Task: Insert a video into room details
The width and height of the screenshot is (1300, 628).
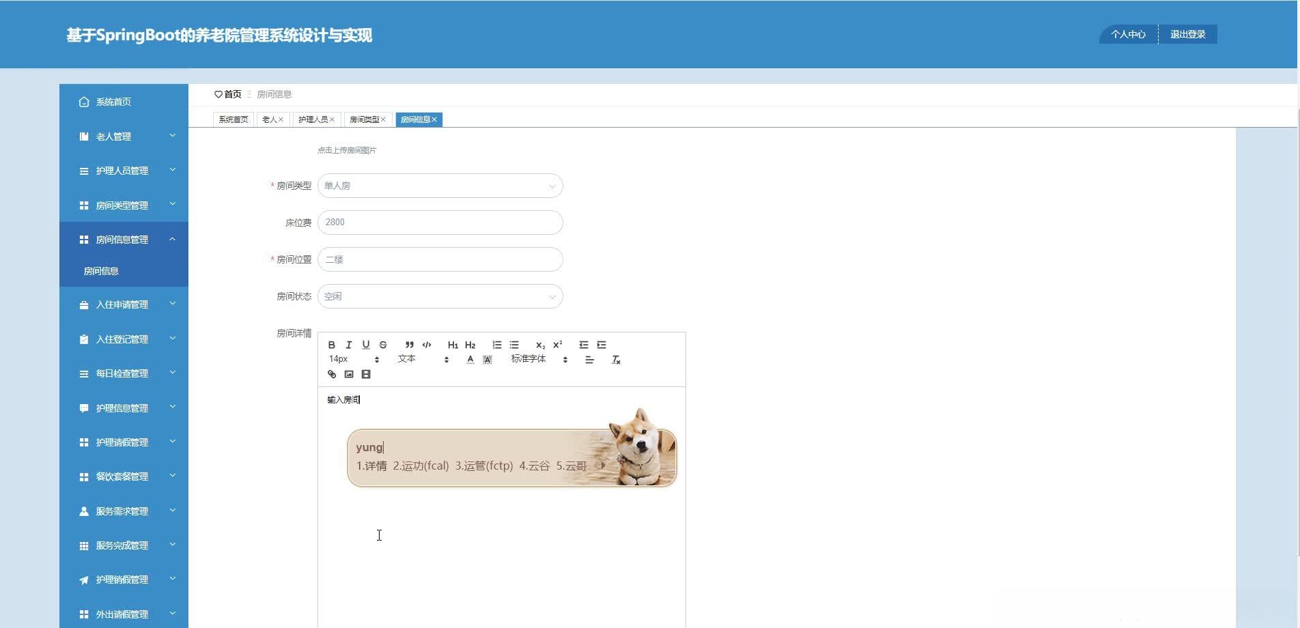Action: [x=366, y=374]
